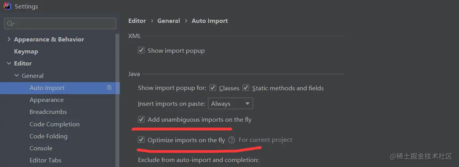Viewport: 459px width, 167px height.
Task: Disable Optimize imports on the fly
Action: tap(141, 140)
